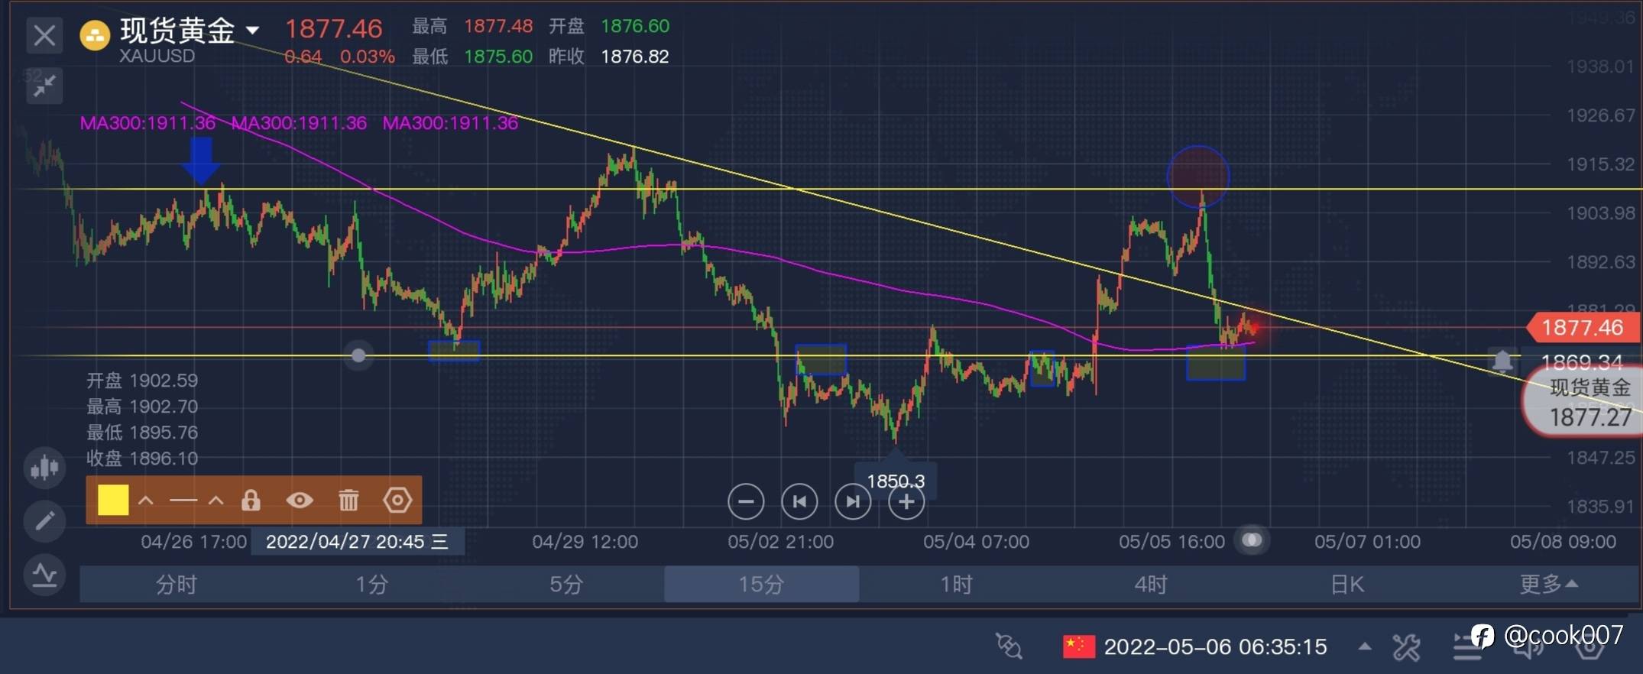Open the candlestick chart type icon
This screenshot has height=674, width=1643.
coord(44,467)
